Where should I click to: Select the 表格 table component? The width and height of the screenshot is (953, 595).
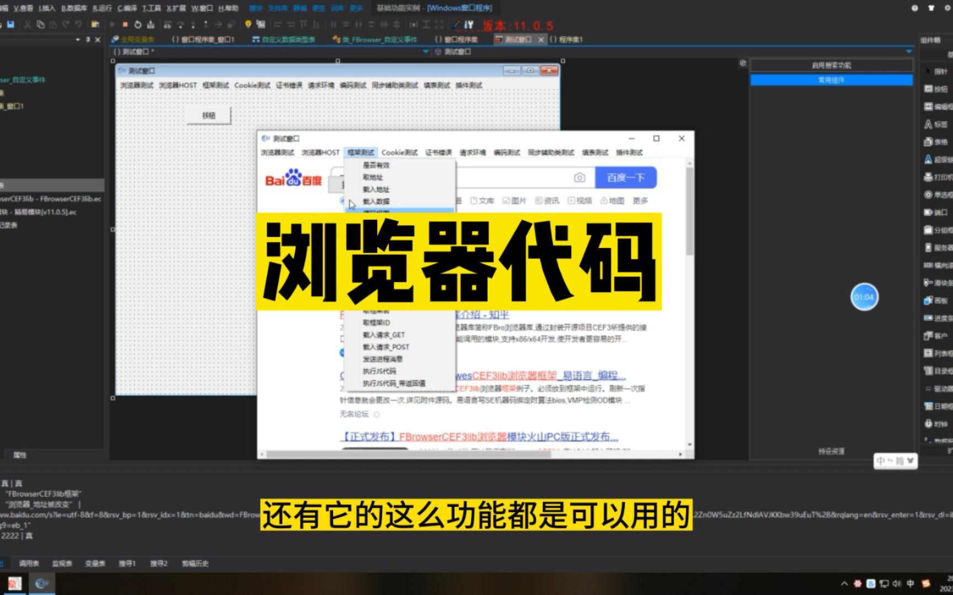tap(936, 142)
